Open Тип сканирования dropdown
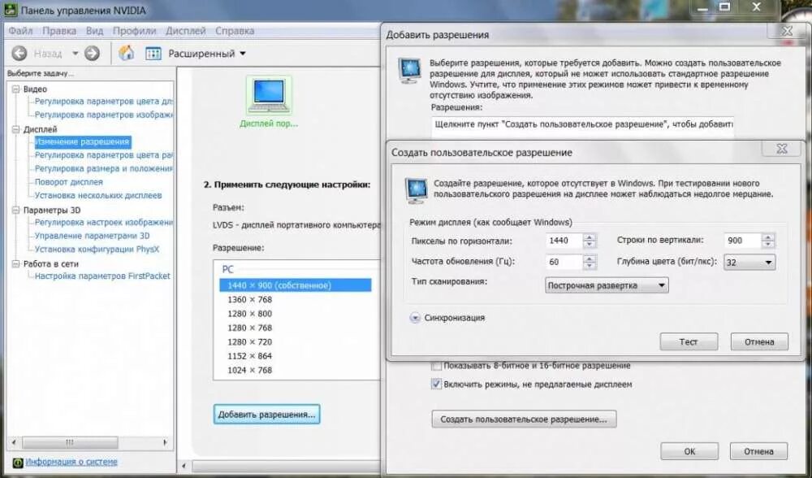Screen dimensions: 812x478 607,285
